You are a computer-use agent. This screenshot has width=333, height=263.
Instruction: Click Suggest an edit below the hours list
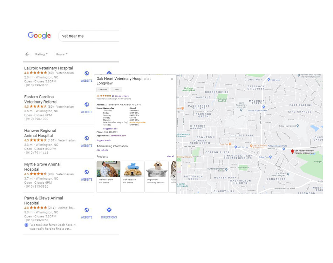coord(110,129)
